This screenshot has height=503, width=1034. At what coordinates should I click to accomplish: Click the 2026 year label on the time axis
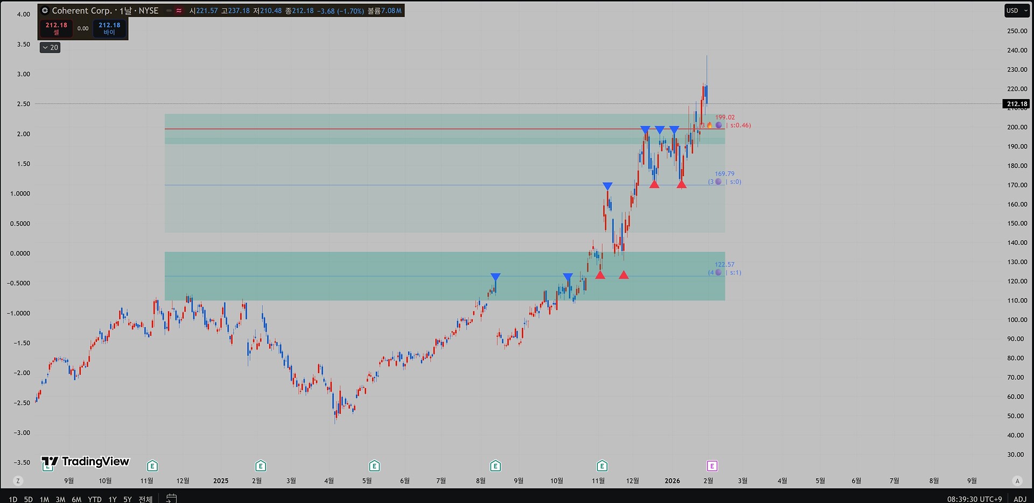pyautogui.click(x=672, y=481)
